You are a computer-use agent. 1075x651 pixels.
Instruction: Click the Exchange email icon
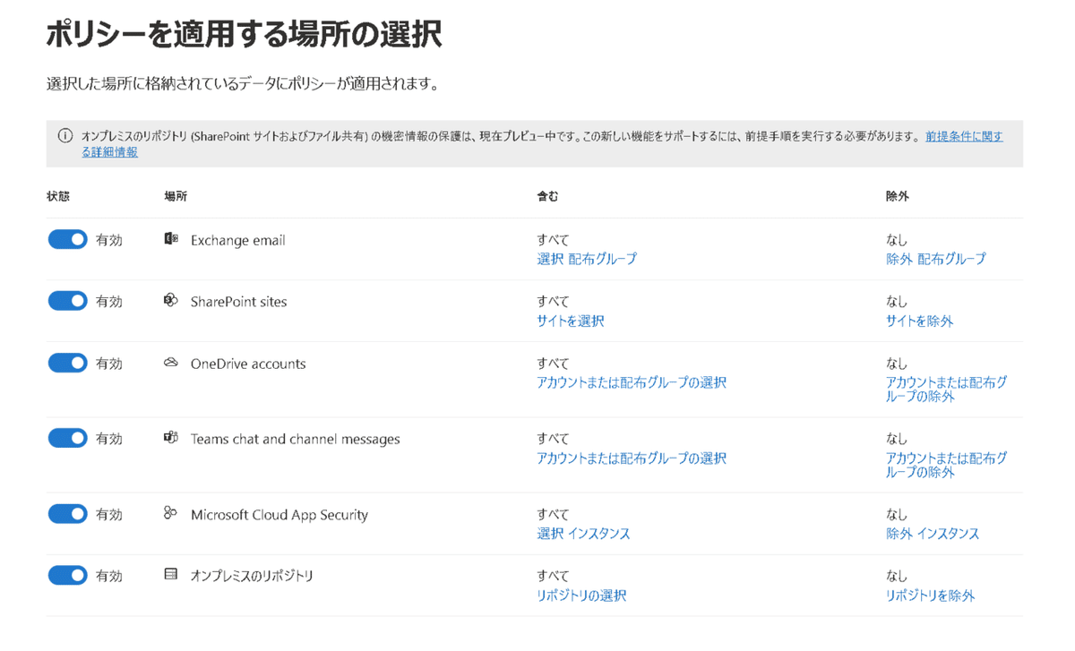point(171,239)
